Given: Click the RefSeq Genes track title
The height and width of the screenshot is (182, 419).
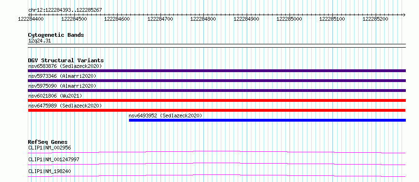Looking at the screenshot, I should (48, 142).
